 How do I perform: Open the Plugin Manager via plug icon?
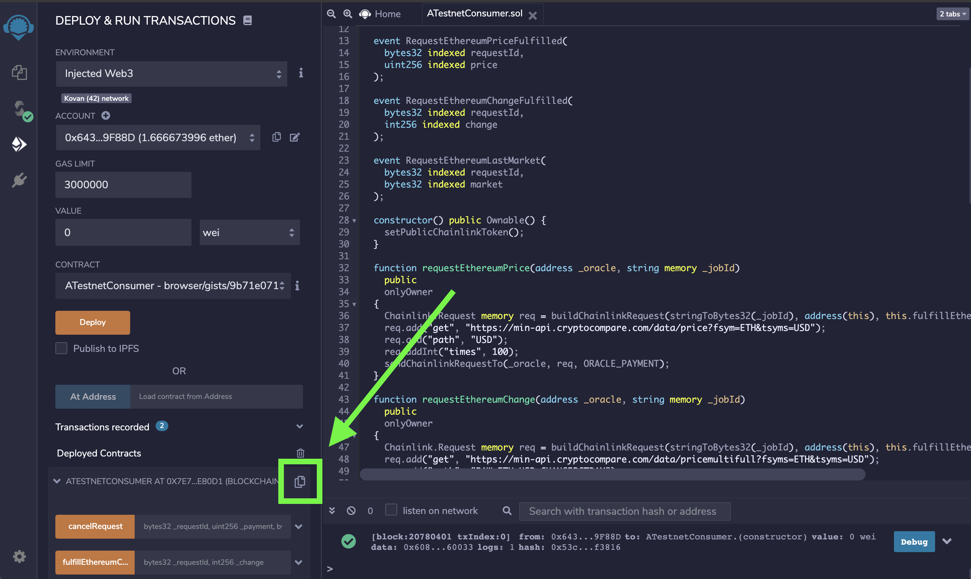pyautogui.click(x=19, y=180)
